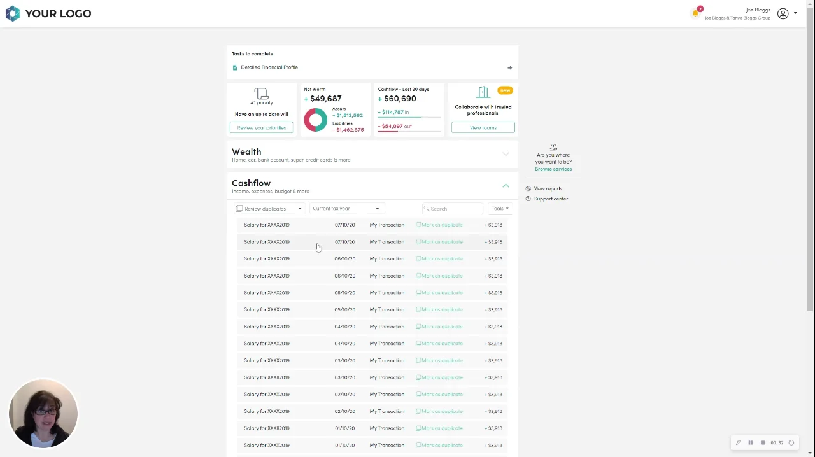The image size is (815, 457).
Task: Mark upper 04/10/20 salary row as duplicate
Action: pyautogui.click(x=439, y=327)
